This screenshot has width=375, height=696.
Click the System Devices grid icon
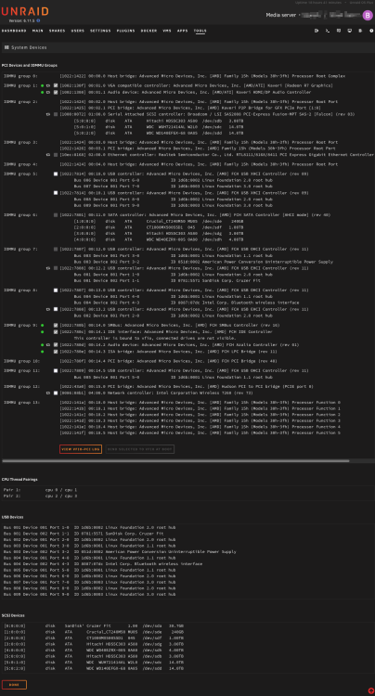point(6,47)
